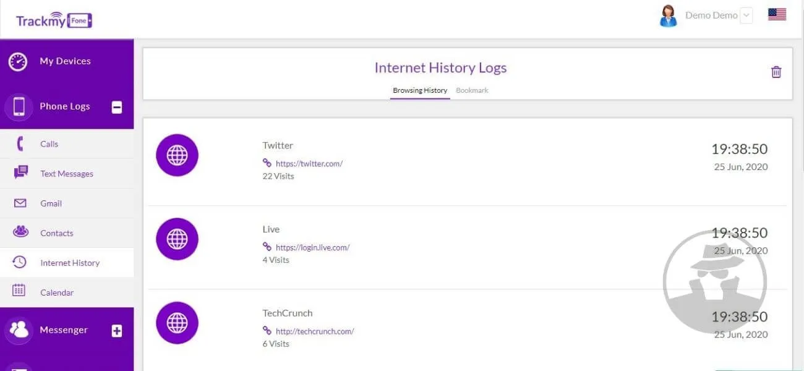Click the globe icon for TechCrunch
804x371 pixels.
[177, 323]
